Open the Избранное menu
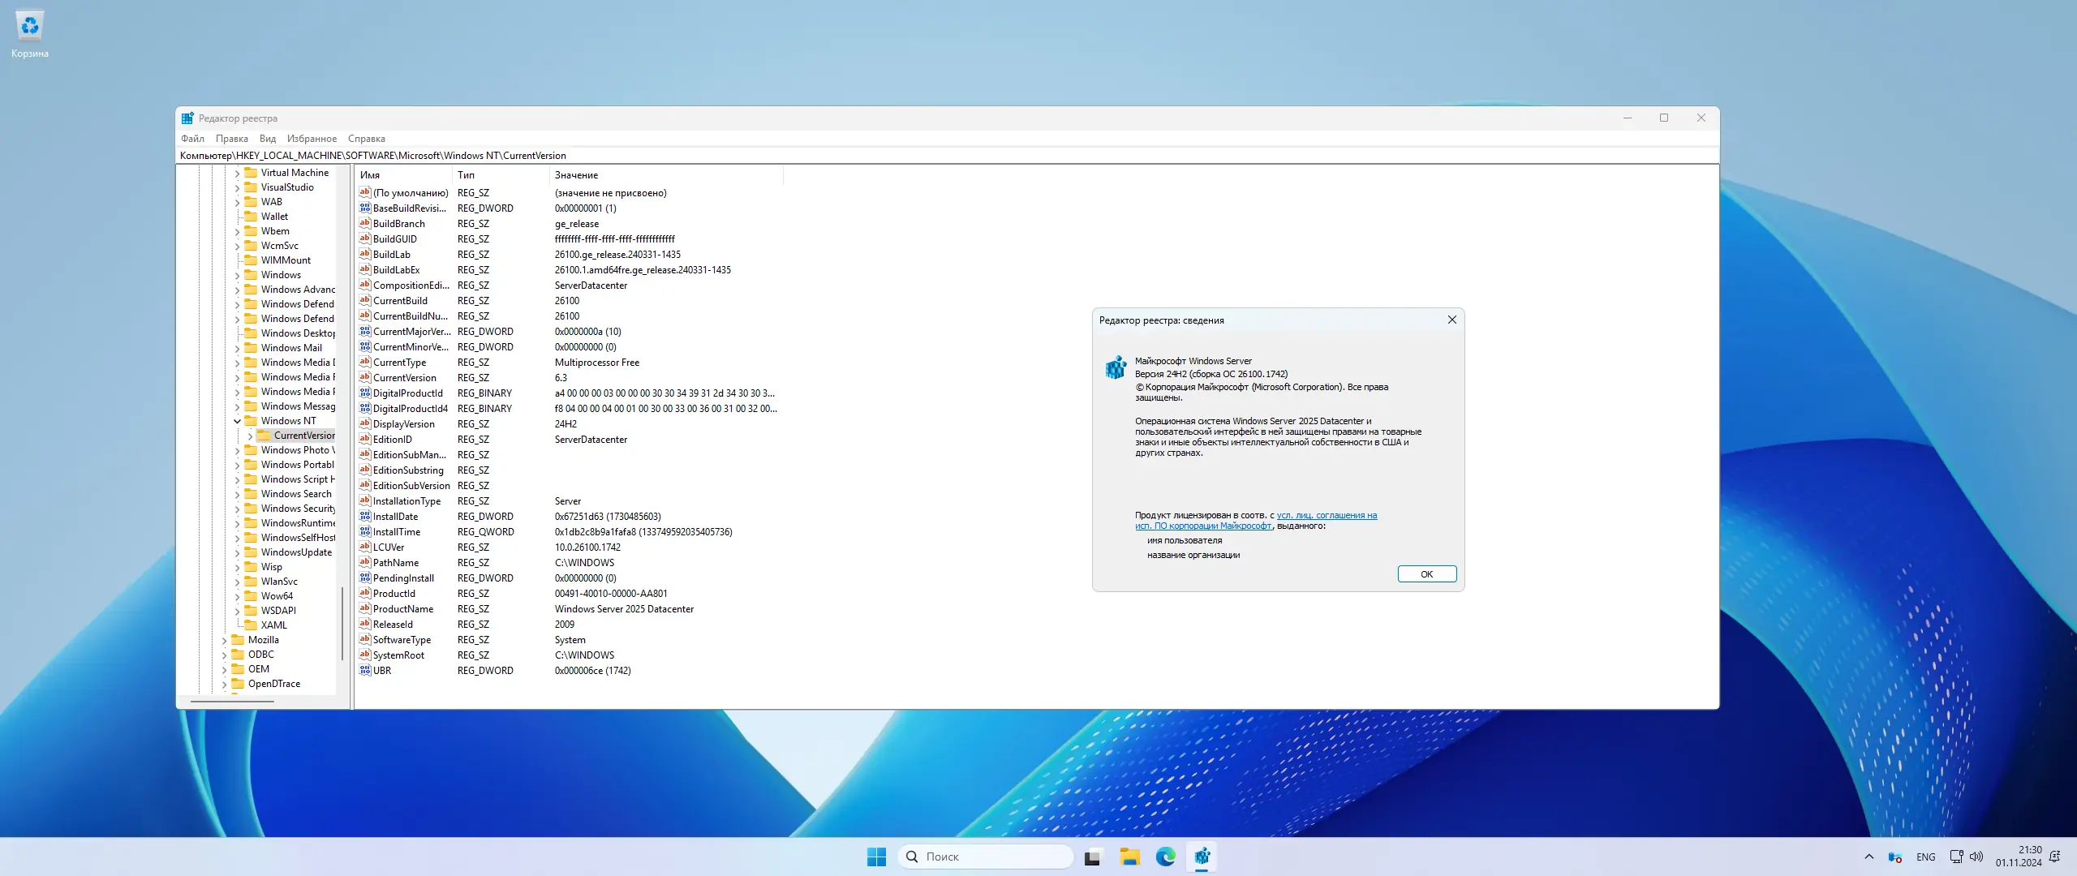 click(312, 139)
